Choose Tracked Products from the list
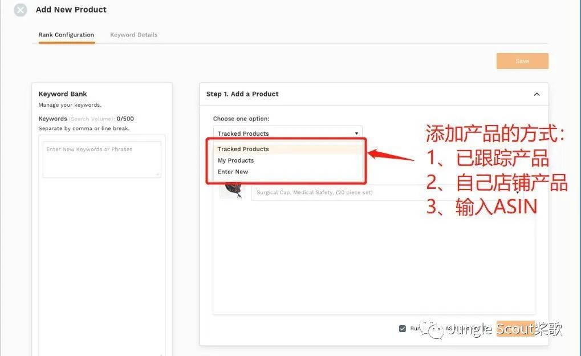 click(x=287, y=149)
